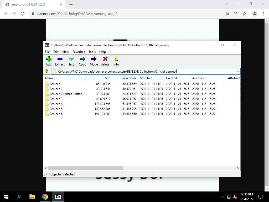Open the notifications action center

[x=260, y=197]
